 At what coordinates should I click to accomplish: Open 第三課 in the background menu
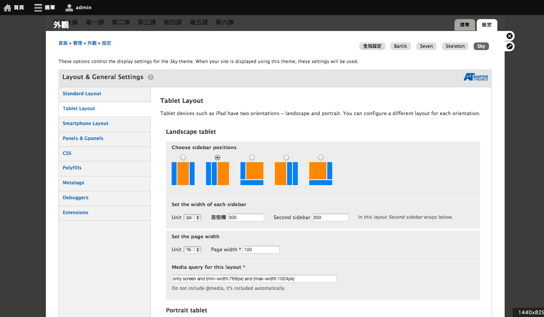tap(147, 23)
